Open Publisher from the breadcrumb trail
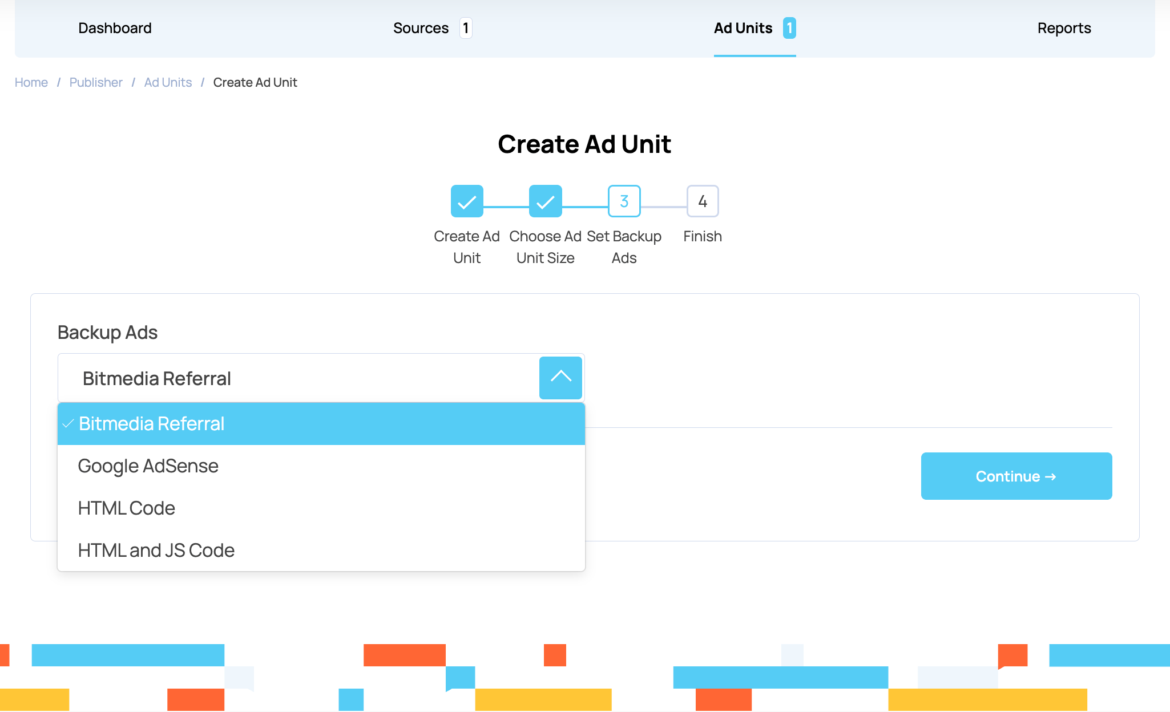1170x712 pixels. (95, 82)
